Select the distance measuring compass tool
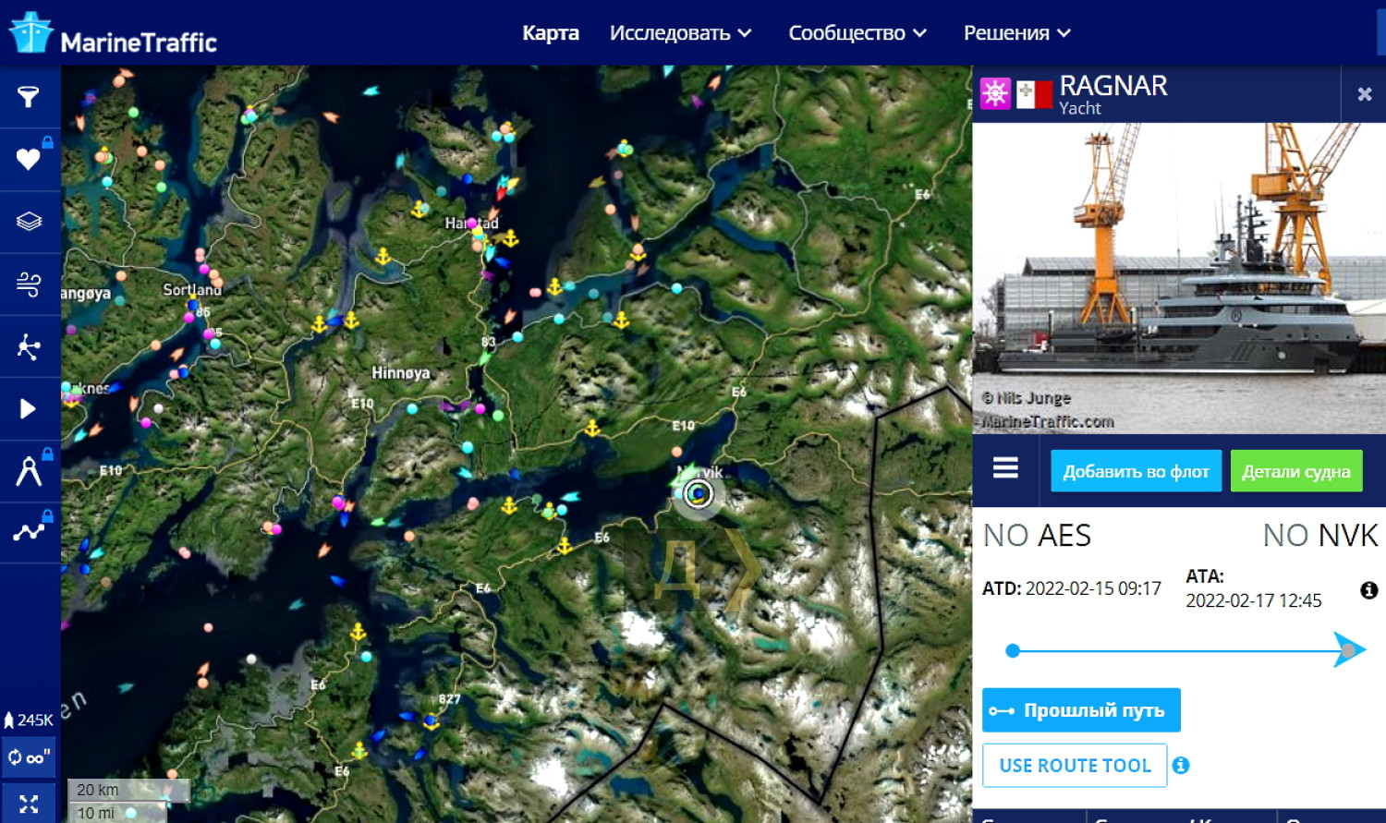1386x823 pixels. point(29,471)
